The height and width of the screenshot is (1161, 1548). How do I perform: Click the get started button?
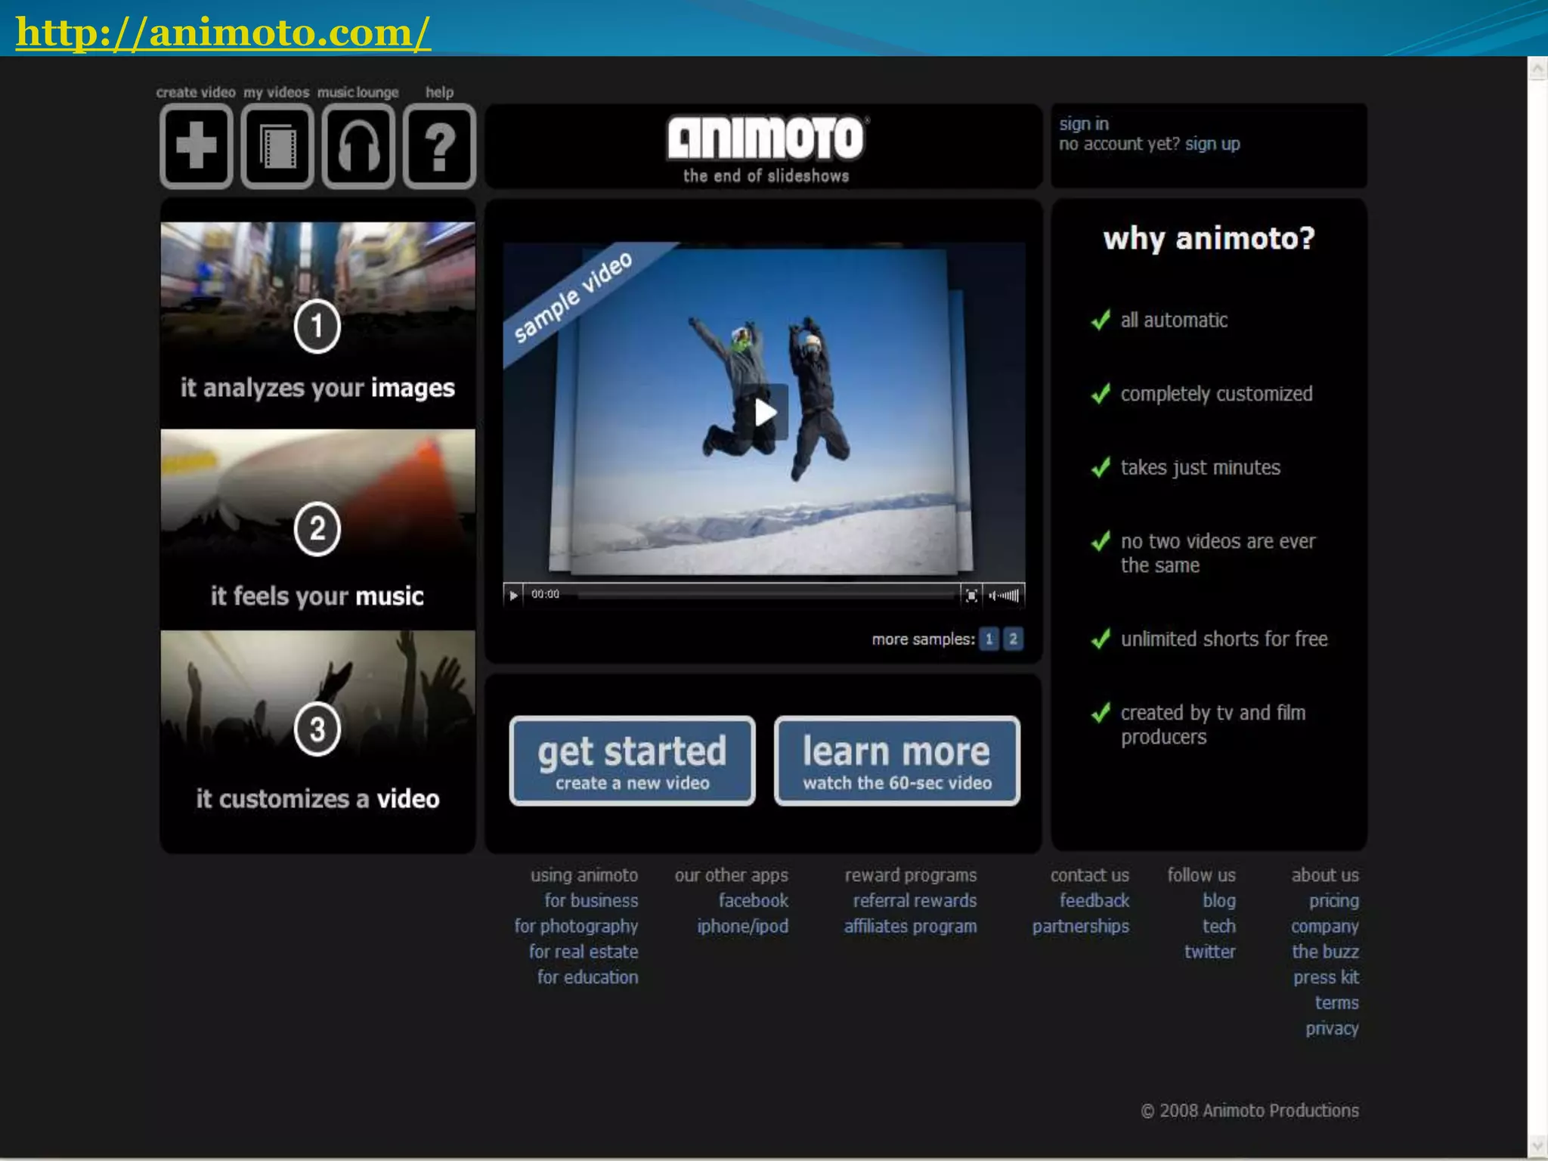coord(633,760)
